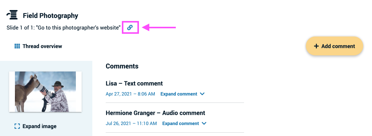Click the Expand image label
Viewport: 372px width, 136px height.
click(x=40, y=126)
